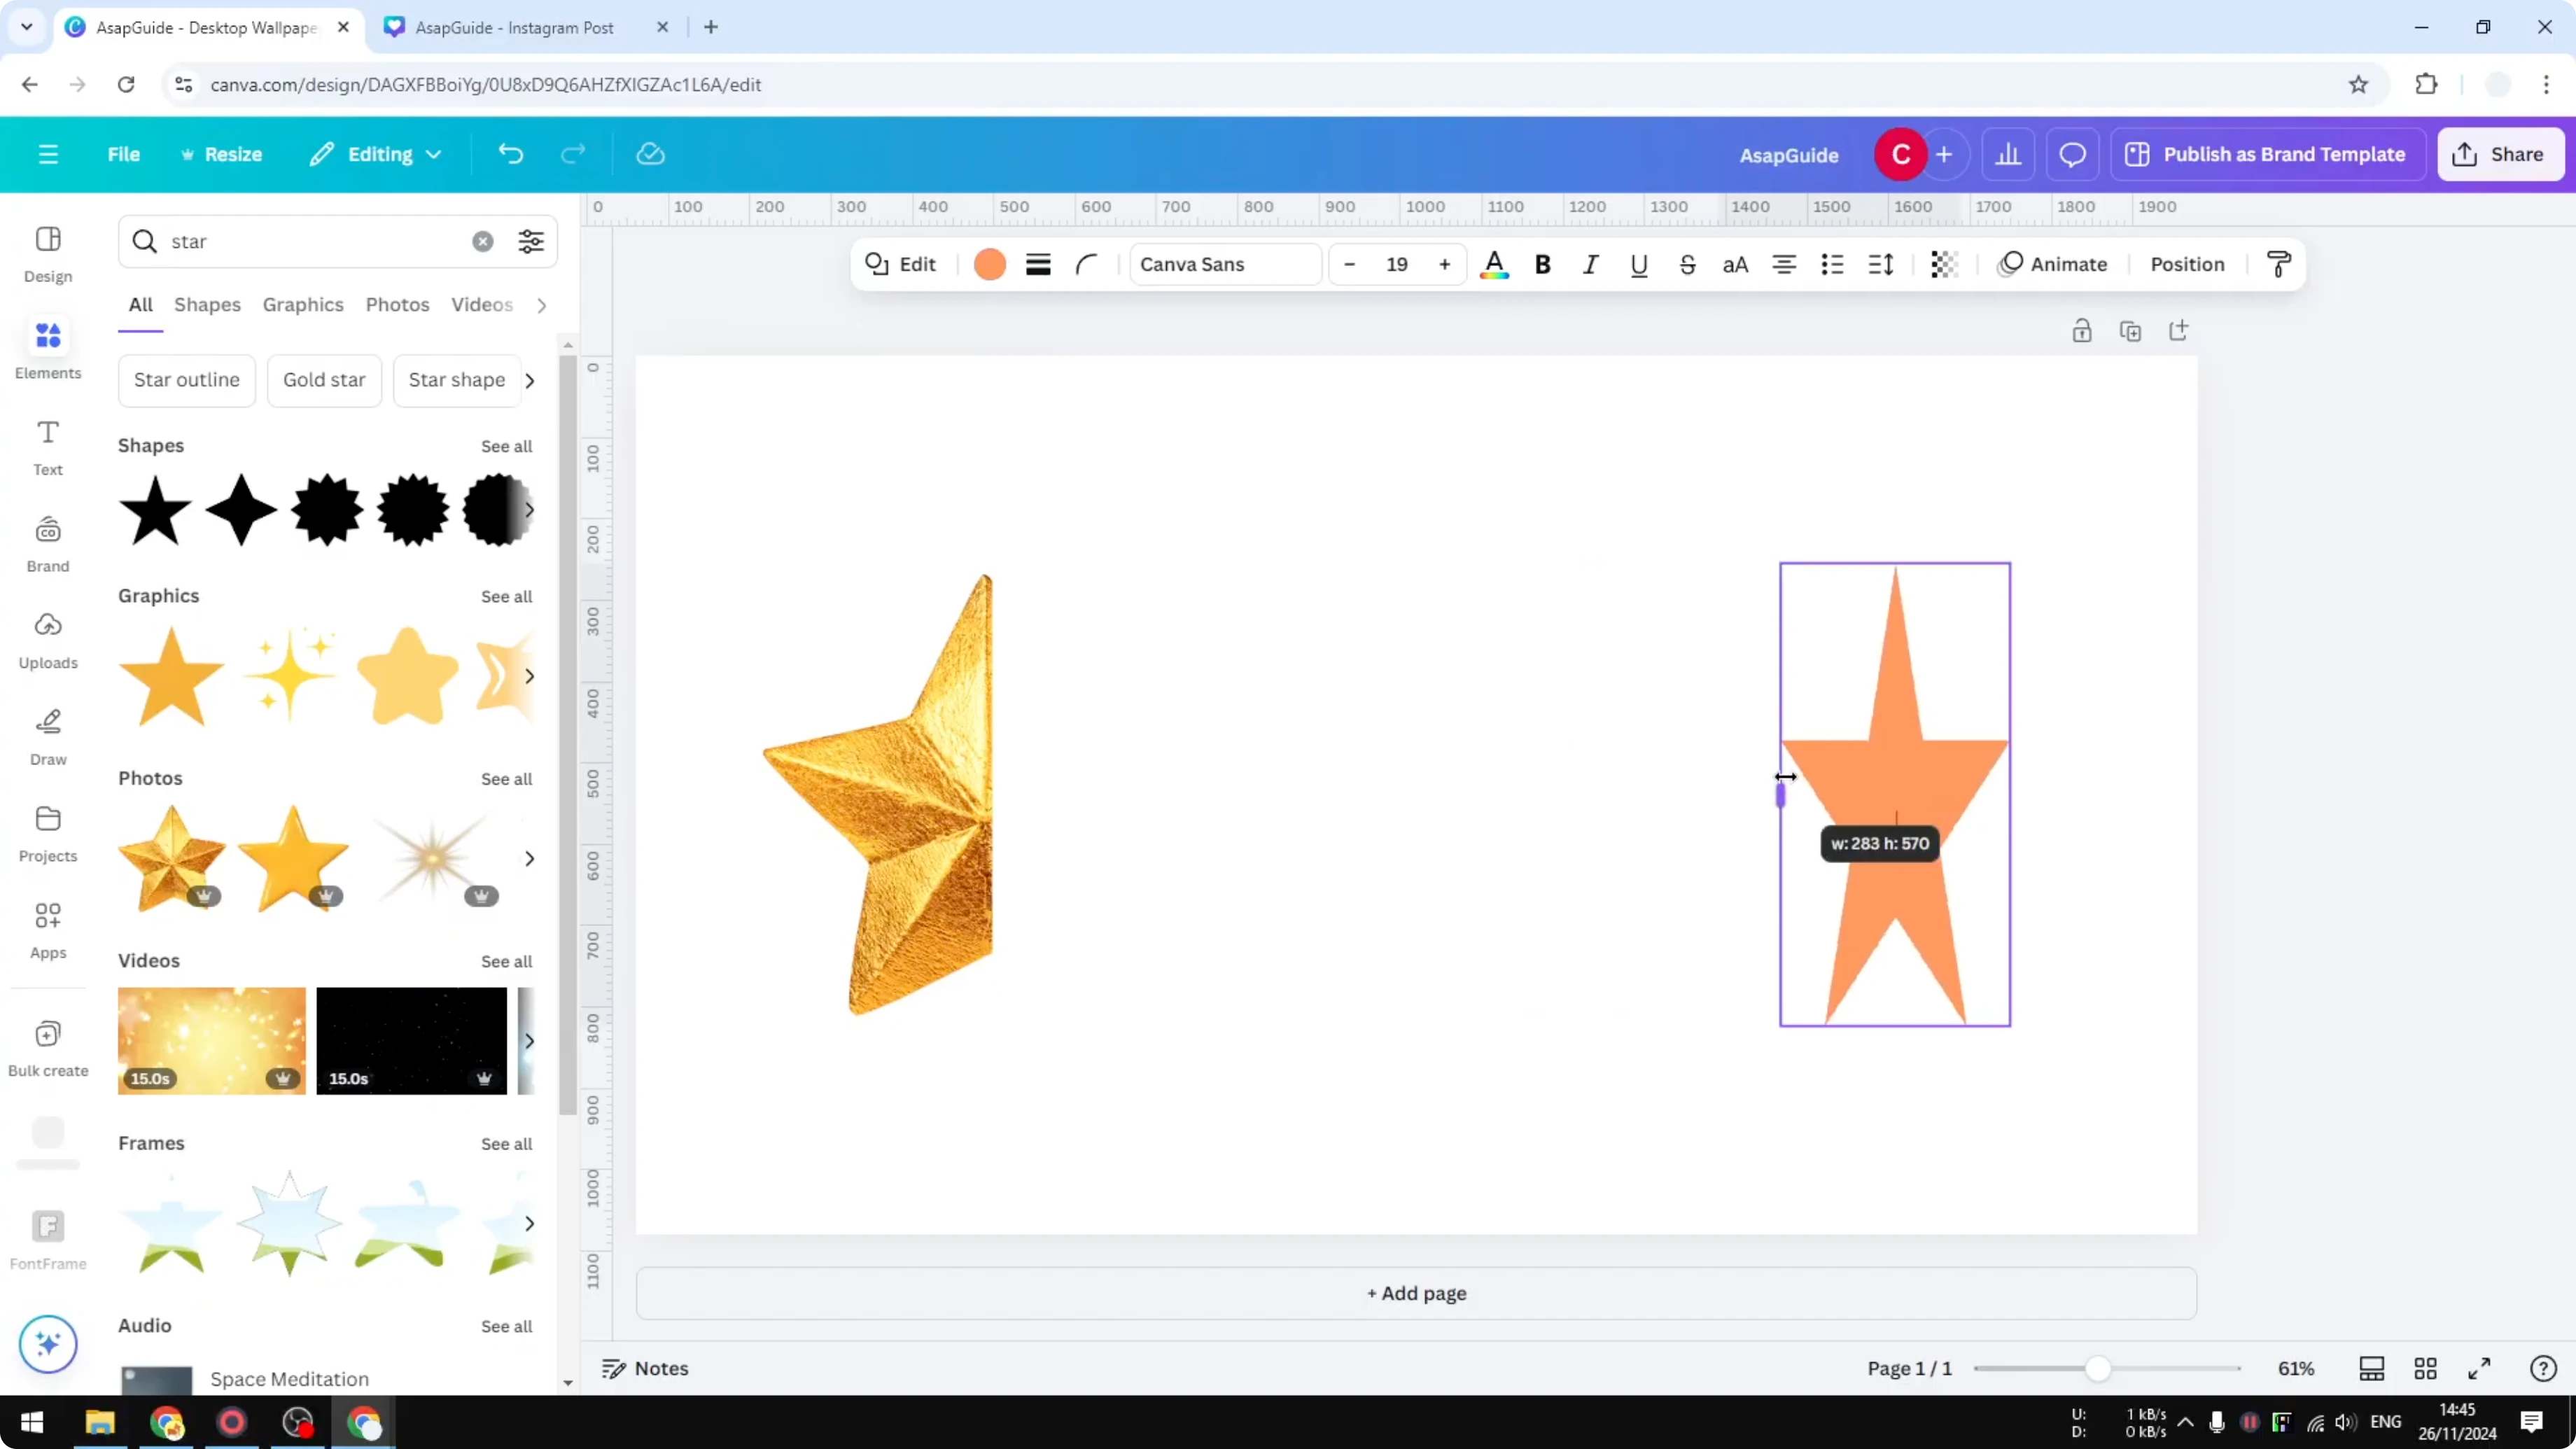Lock the selected star element
The image size is (2576, 1449).
tap(2082, 330)
